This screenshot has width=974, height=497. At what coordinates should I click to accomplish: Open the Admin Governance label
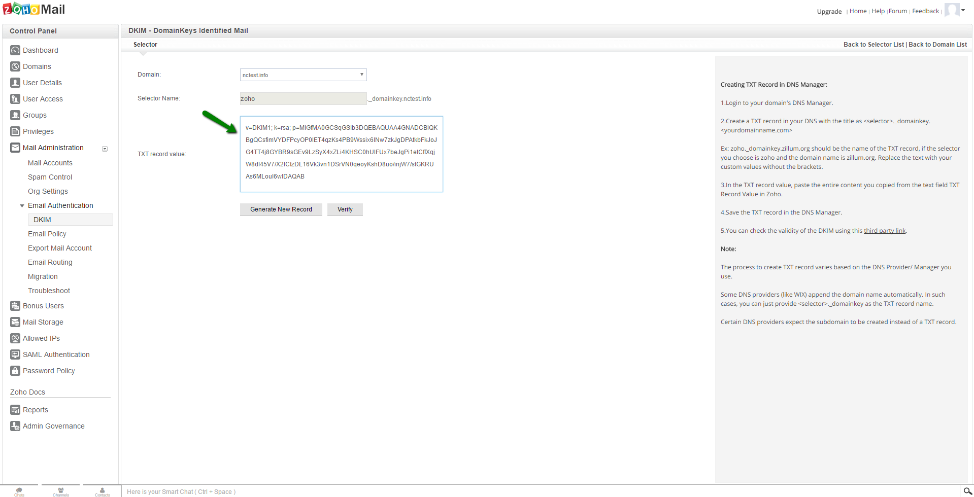point(54,426)
